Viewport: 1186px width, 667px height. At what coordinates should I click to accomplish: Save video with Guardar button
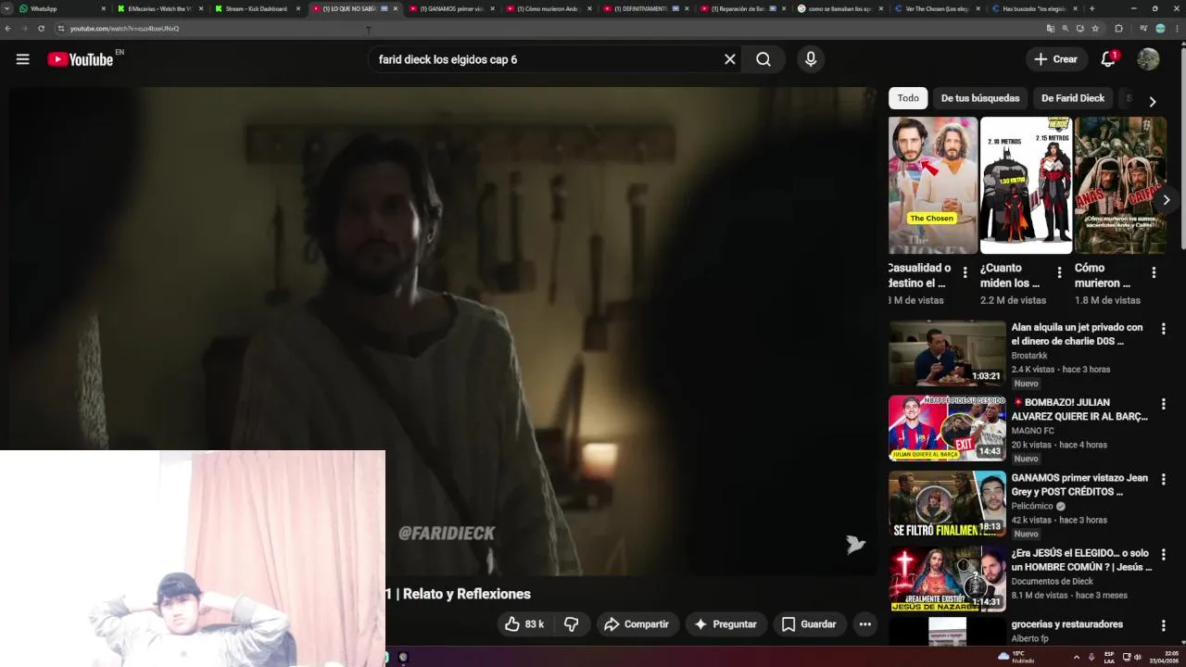[x=809, y=624]
